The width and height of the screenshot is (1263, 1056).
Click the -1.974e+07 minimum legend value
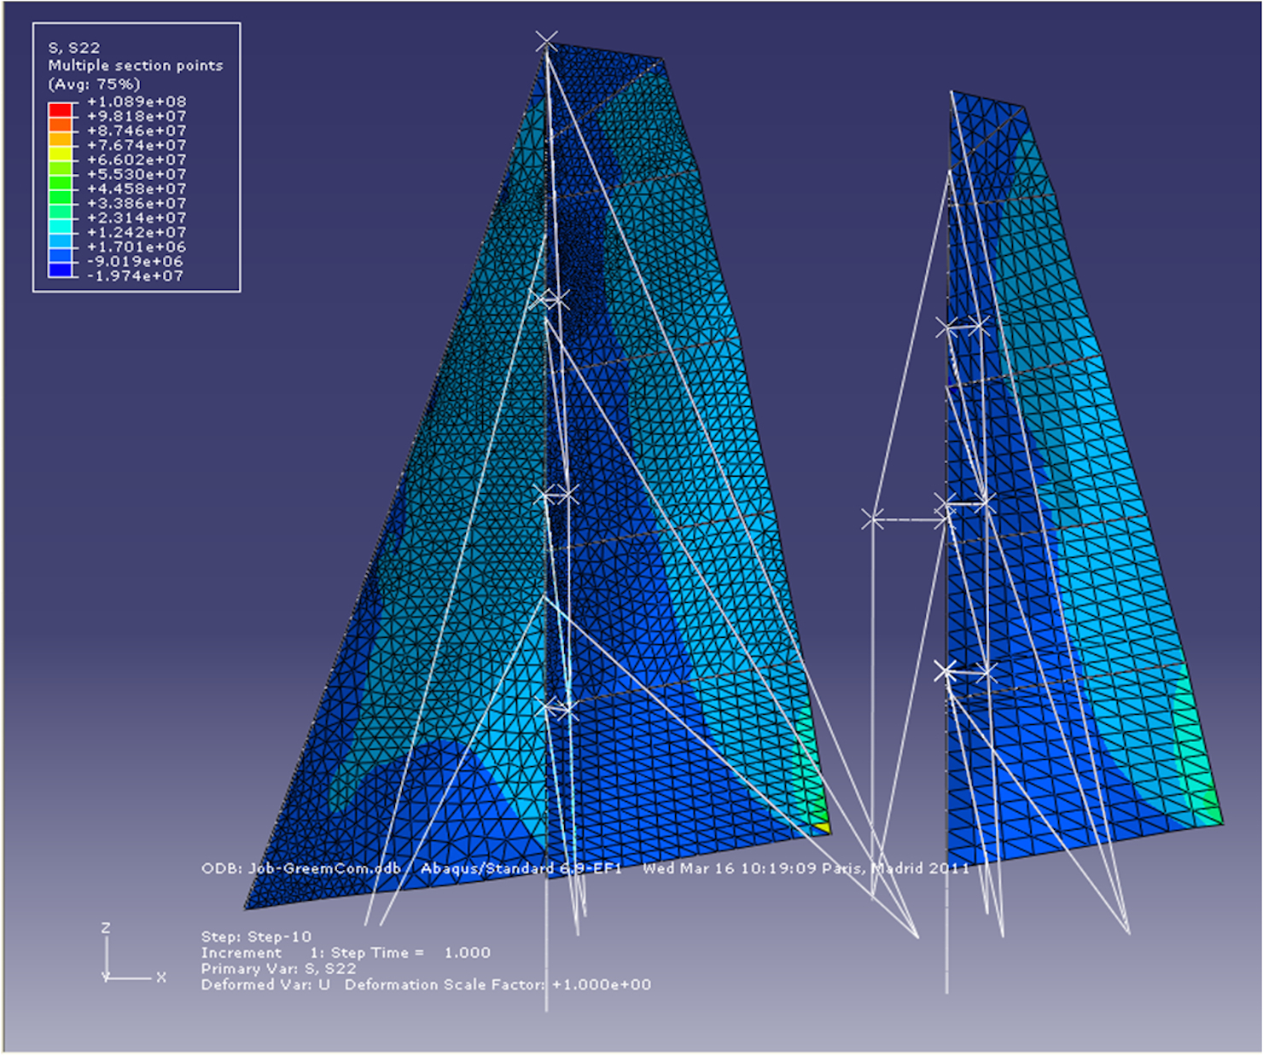coord(135,276)
